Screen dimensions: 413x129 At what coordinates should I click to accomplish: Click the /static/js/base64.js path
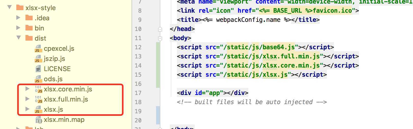click(259, 47)
